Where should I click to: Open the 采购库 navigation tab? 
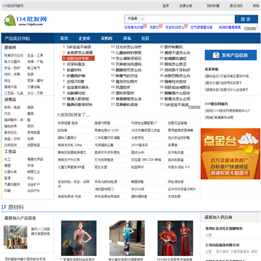coord(107,38)
